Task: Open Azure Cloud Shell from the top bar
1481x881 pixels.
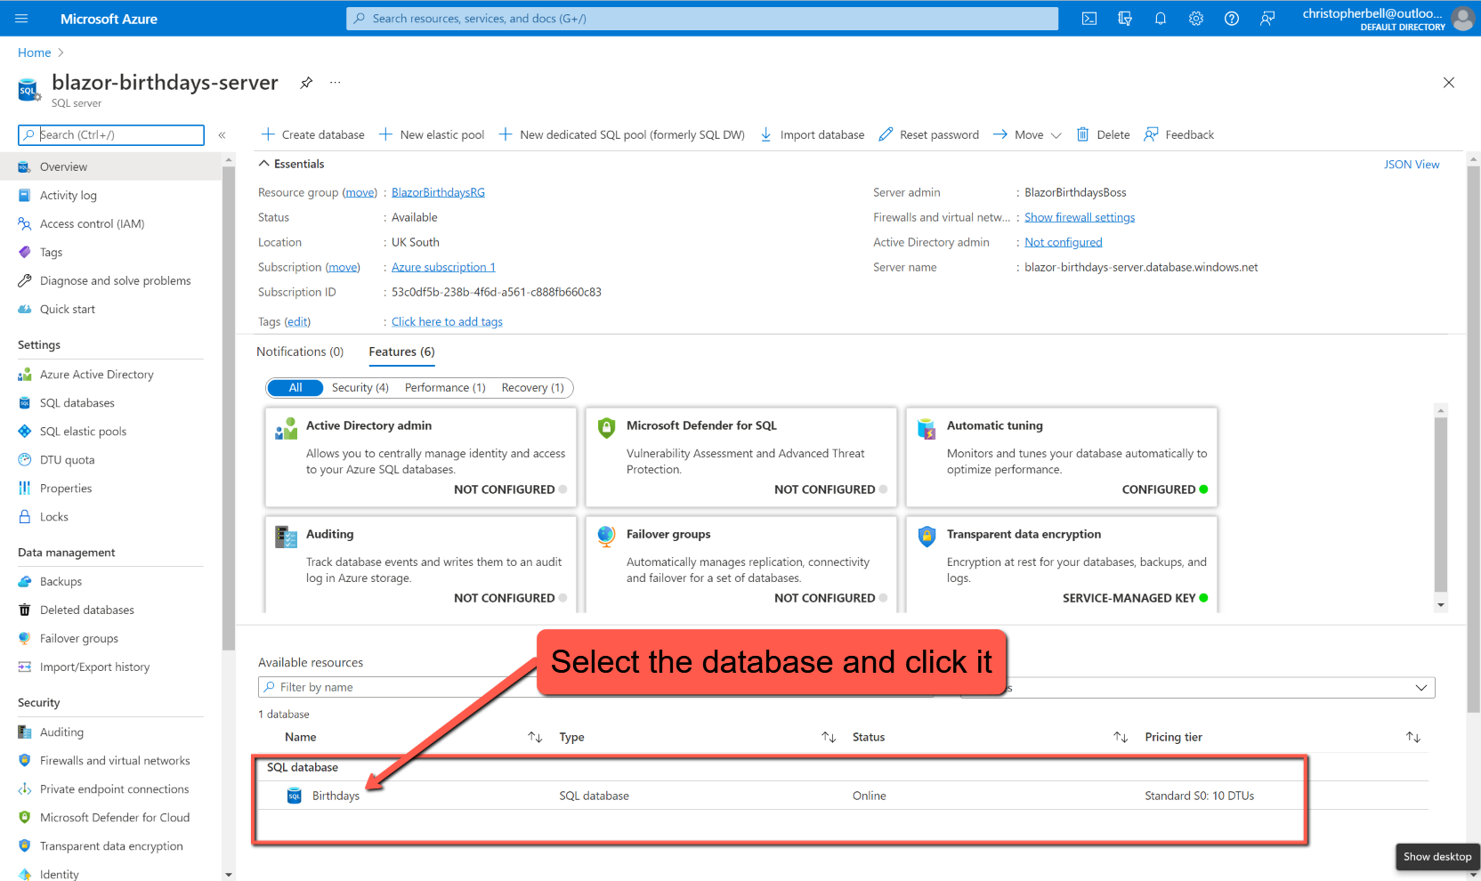Action: click(1088, 18)
